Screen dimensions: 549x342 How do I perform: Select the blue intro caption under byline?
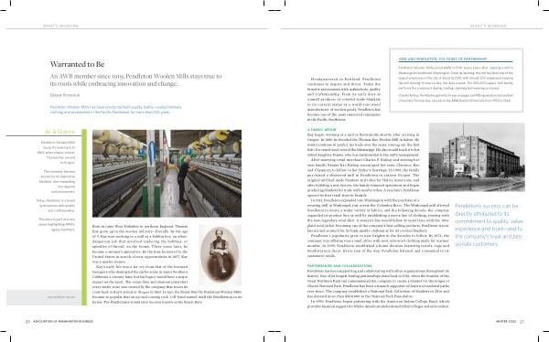click(x=116, y=110)
